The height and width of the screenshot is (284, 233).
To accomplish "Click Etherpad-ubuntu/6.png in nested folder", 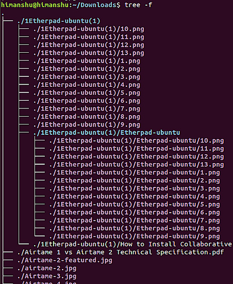I will 135,212.
